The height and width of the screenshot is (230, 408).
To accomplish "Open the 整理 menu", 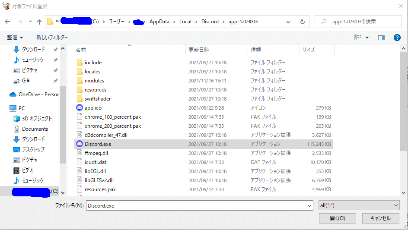I will (x=15, y=38).
